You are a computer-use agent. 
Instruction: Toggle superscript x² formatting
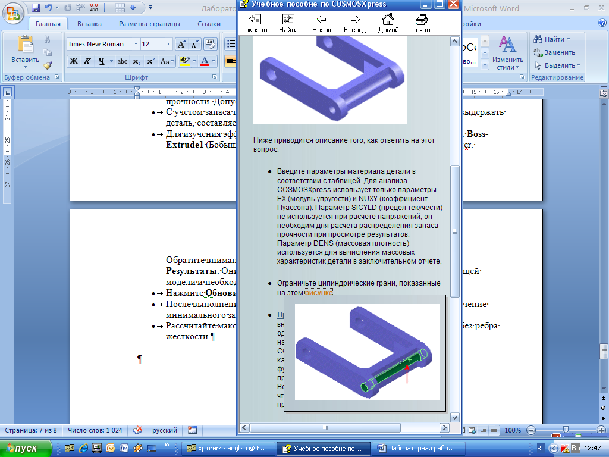150,61
